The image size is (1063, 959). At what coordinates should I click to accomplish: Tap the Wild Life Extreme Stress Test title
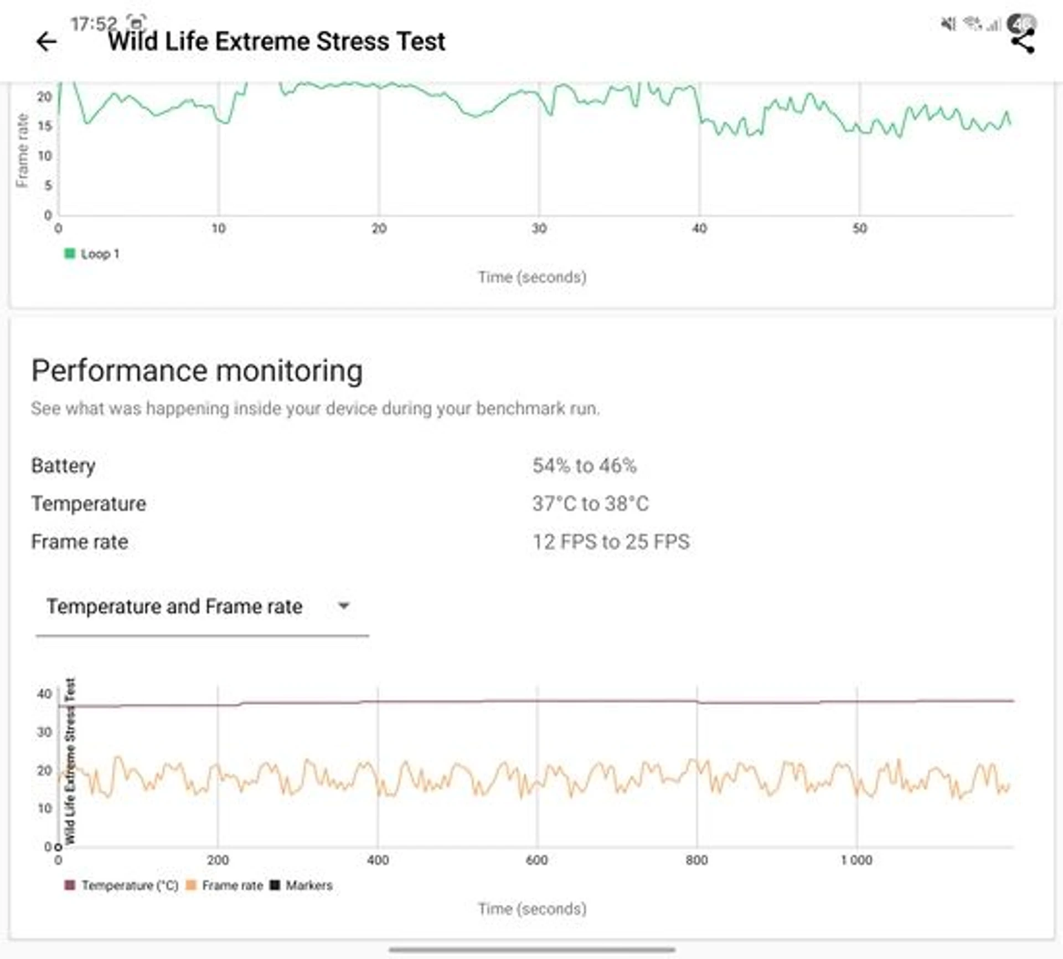tap(276, 42)
